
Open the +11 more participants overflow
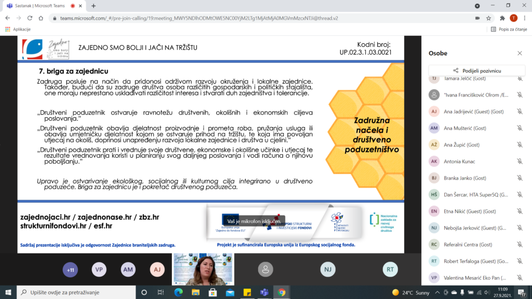pos(70,269)
